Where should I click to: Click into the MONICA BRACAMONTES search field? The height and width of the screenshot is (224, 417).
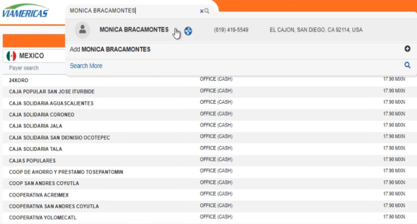tap(133, 11)
